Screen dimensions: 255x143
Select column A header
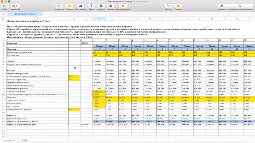pyautogui.click(x=37, y=19)
